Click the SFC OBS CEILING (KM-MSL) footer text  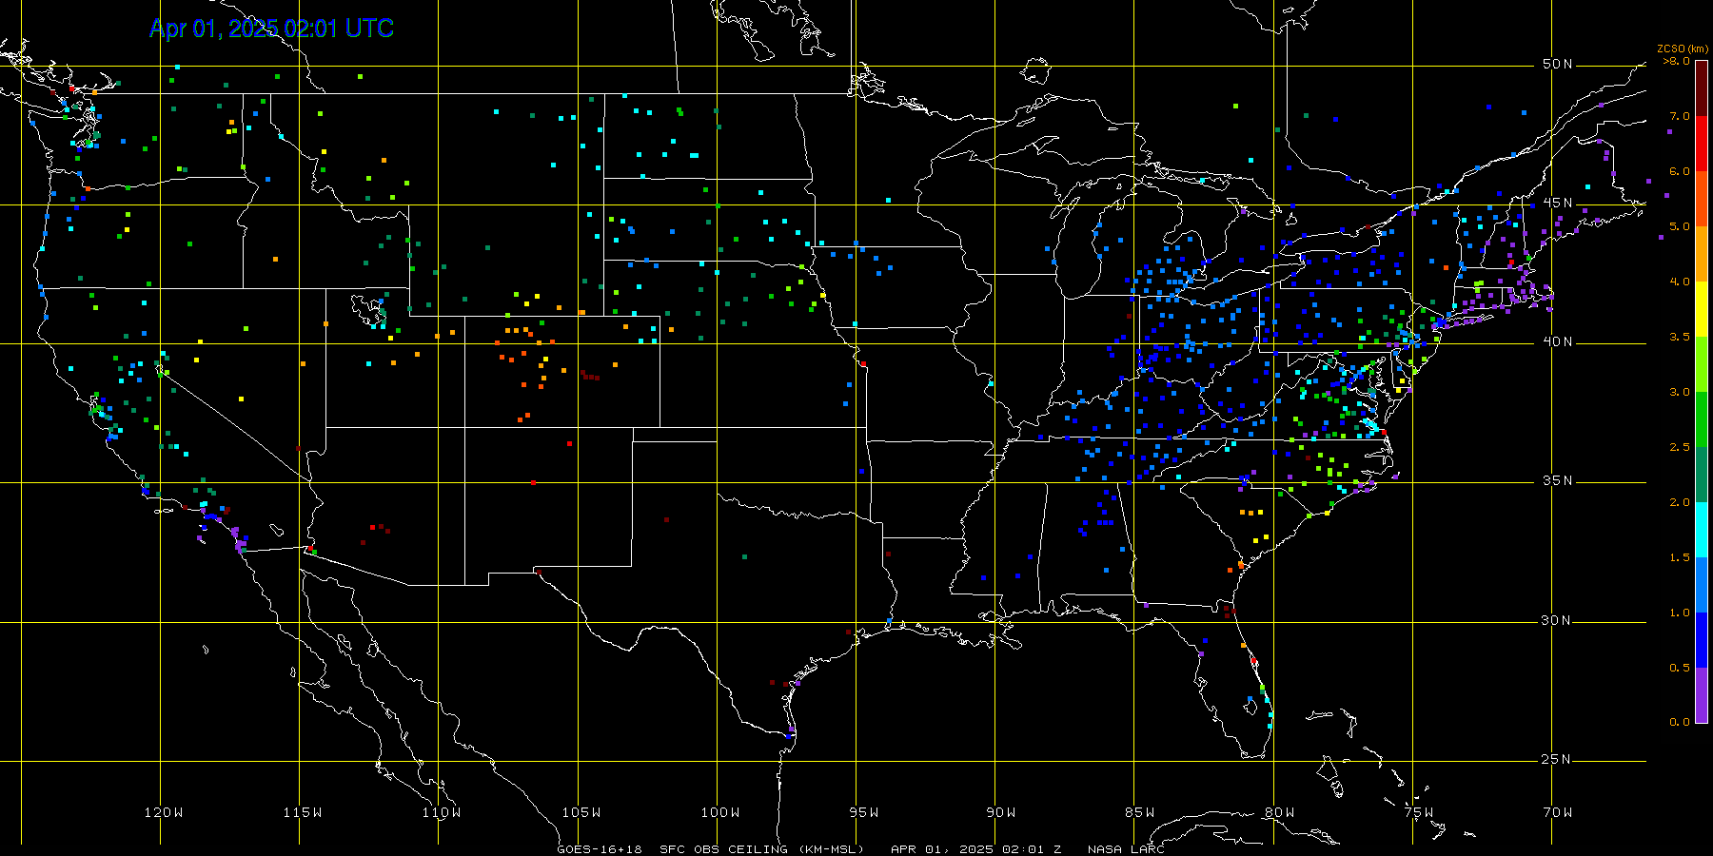pos(762,848)
